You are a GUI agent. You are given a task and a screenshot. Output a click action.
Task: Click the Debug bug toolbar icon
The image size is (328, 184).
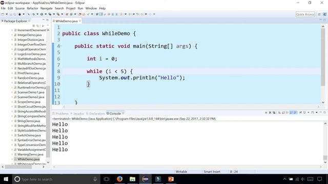tap(33, 14)
